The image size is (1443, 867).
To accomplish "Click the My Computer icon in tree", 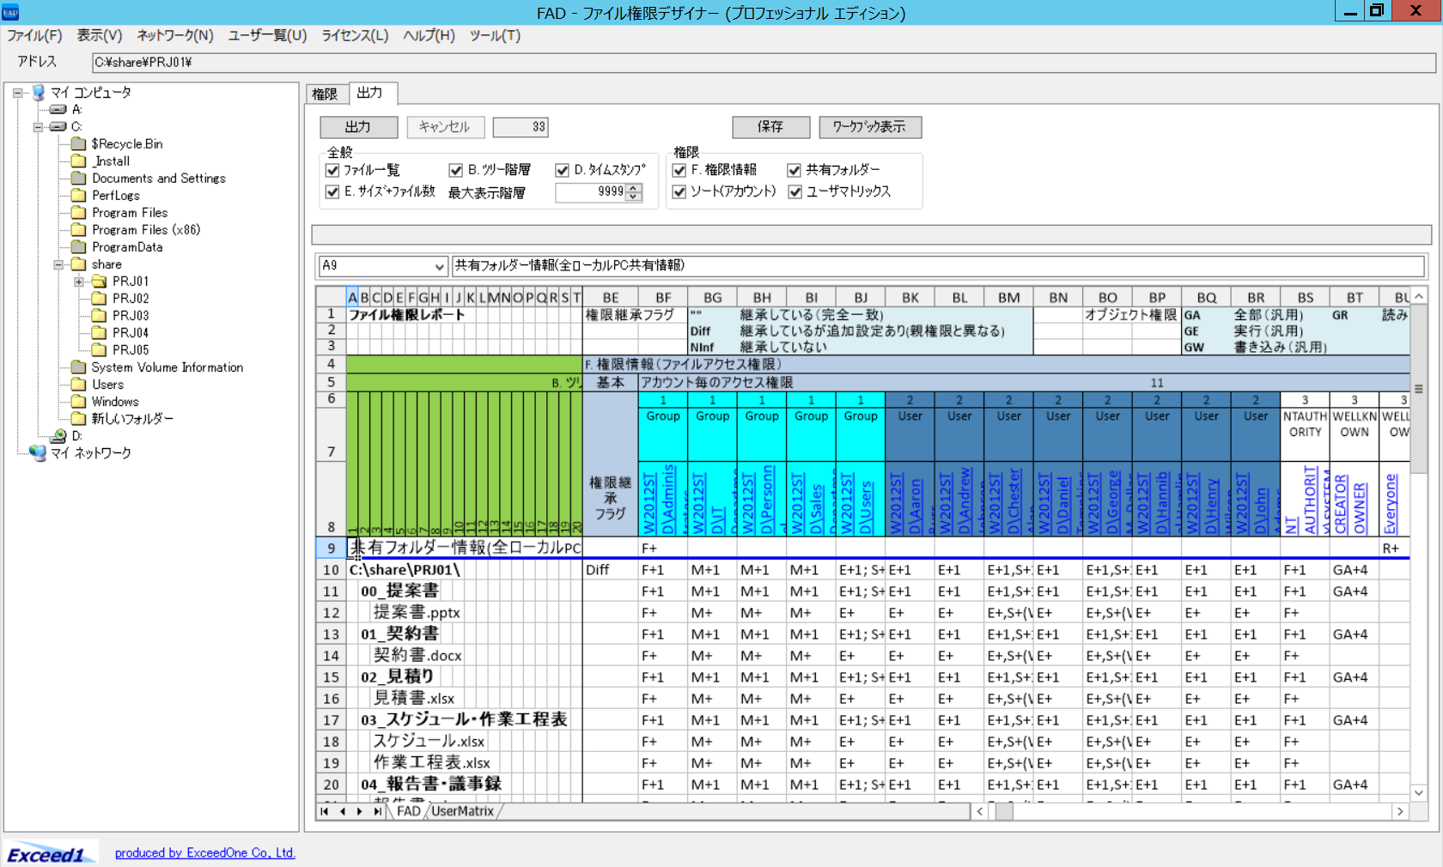I will pyautogui.click(x=39, y=93).
